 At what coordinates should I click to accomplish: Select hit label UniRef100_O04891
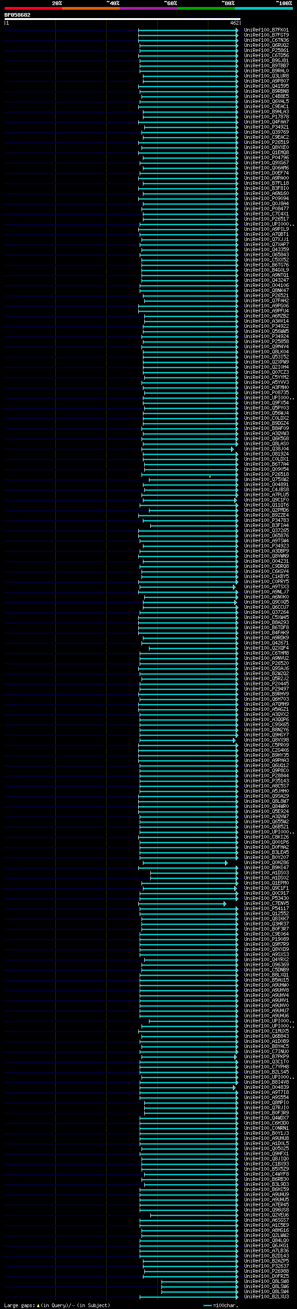(x=266, y=484)
